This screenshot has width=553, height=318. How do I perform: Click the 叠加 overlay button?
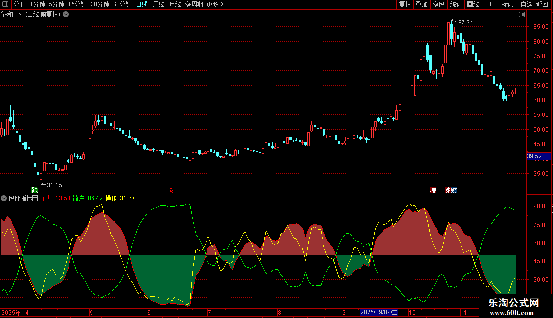[x=422, y=4]
